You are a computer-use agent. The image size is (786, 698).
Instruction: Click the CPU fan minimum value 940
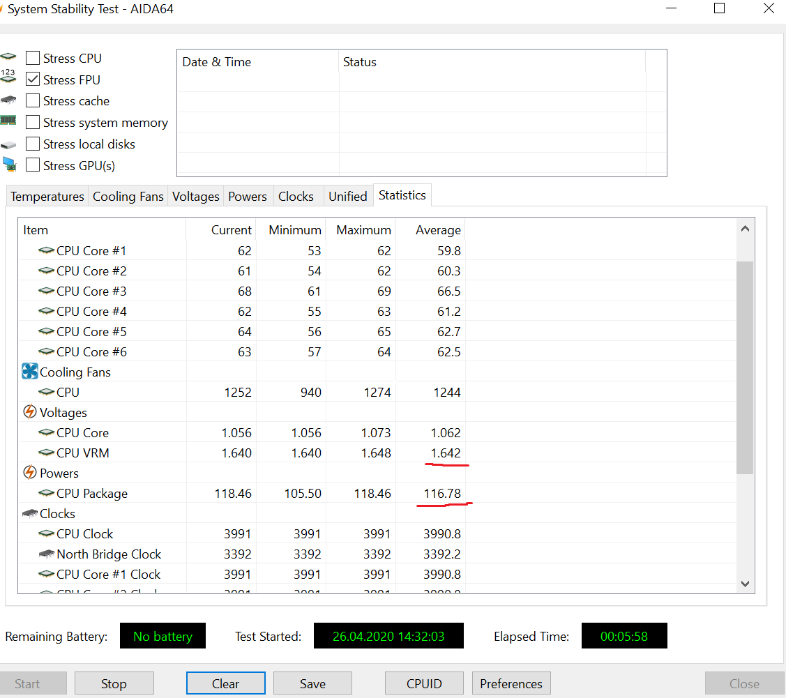[x=311, y=393]
